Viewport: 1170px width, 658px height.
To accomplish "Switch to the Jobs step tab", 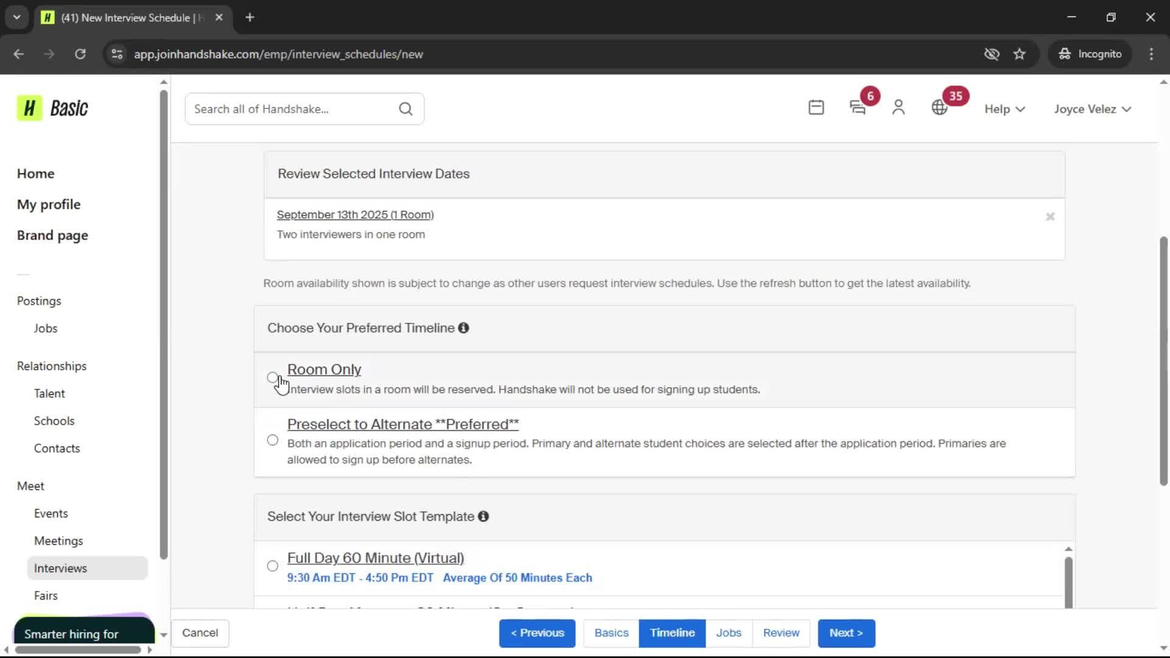I will point(729,633).
